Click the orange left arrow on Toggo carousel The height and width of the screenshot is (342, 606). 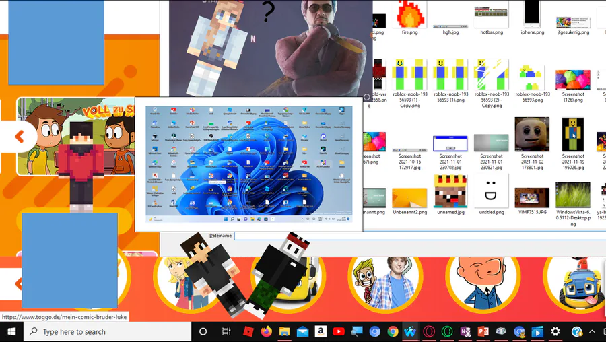point(20,136)
